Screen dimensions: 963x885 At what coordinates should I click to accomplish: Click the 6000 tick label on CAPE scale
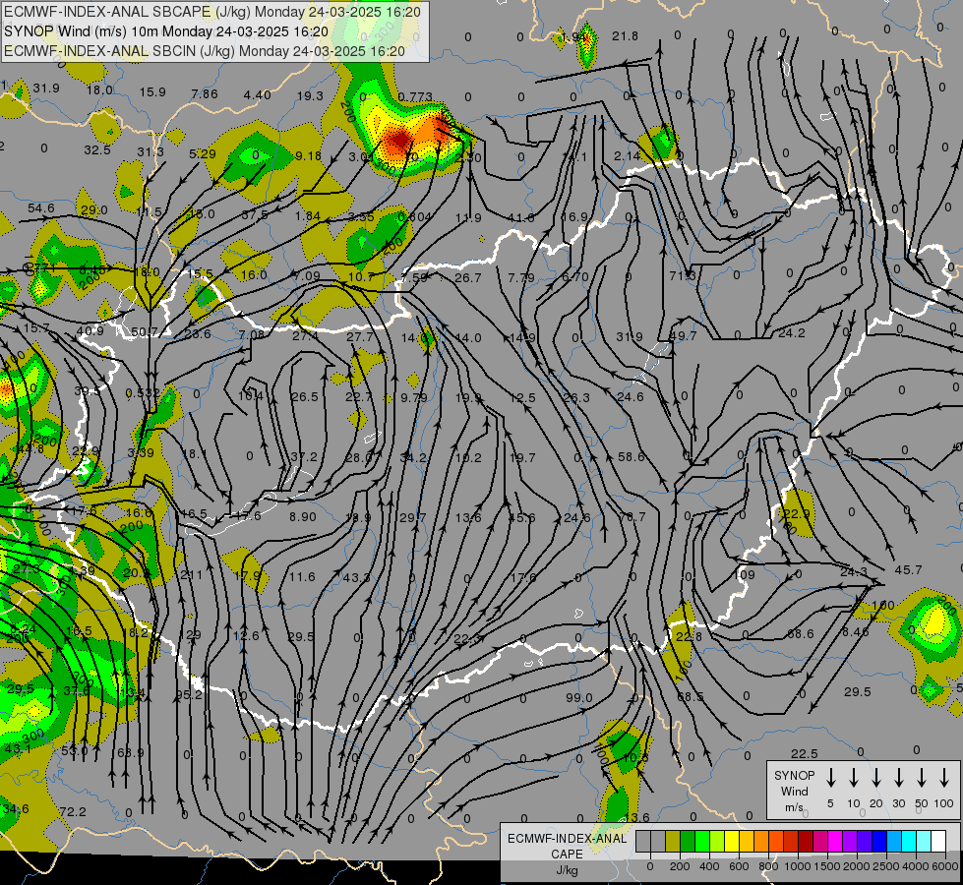tap(945, 866)
